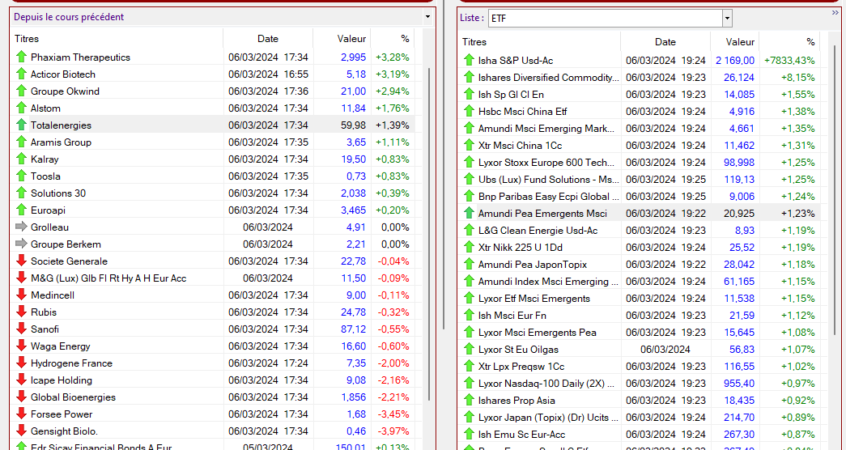Click the double chevron at top right
846x450 pixels.
[835, 13]
